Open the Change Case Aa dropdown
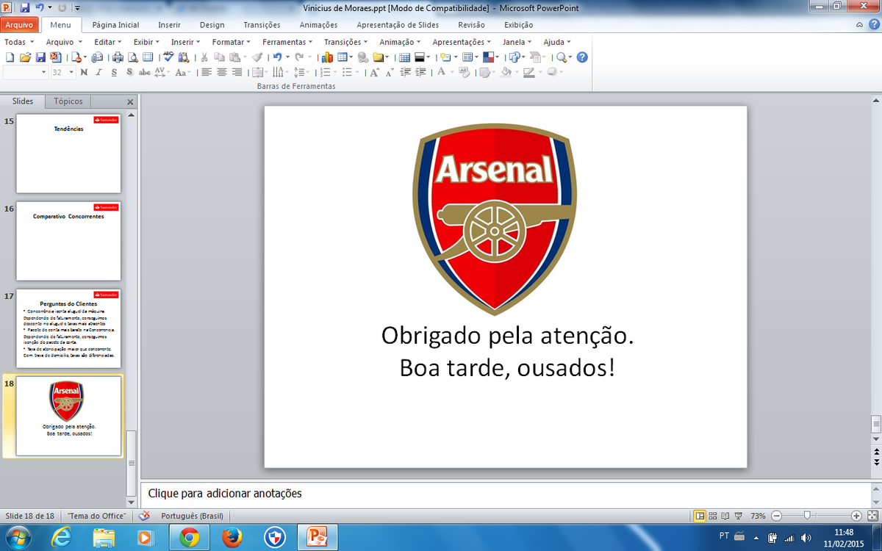882x551 pixels. click(x=183, y=72)
